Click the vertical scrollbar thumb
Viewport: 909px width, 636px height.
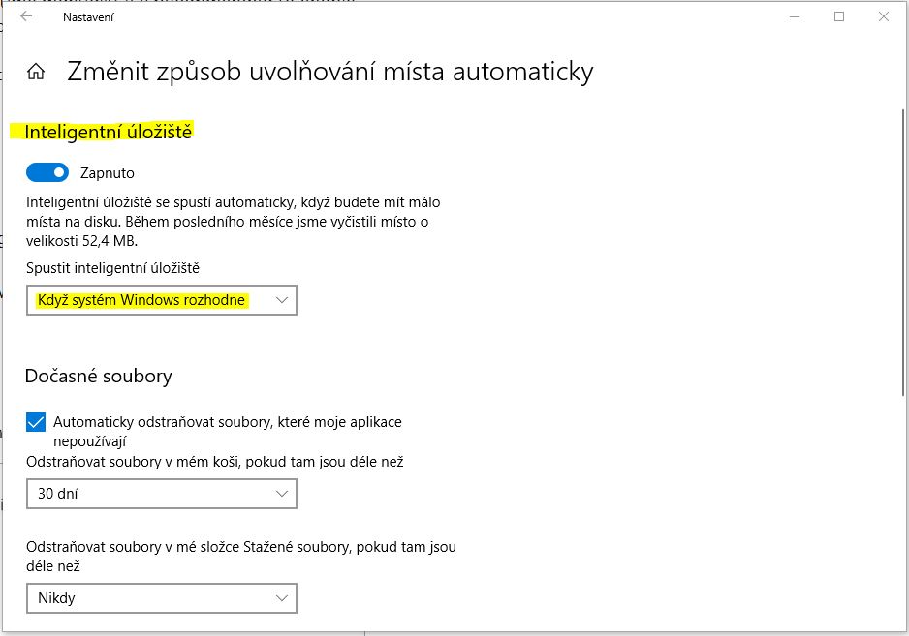coord(903,253)
